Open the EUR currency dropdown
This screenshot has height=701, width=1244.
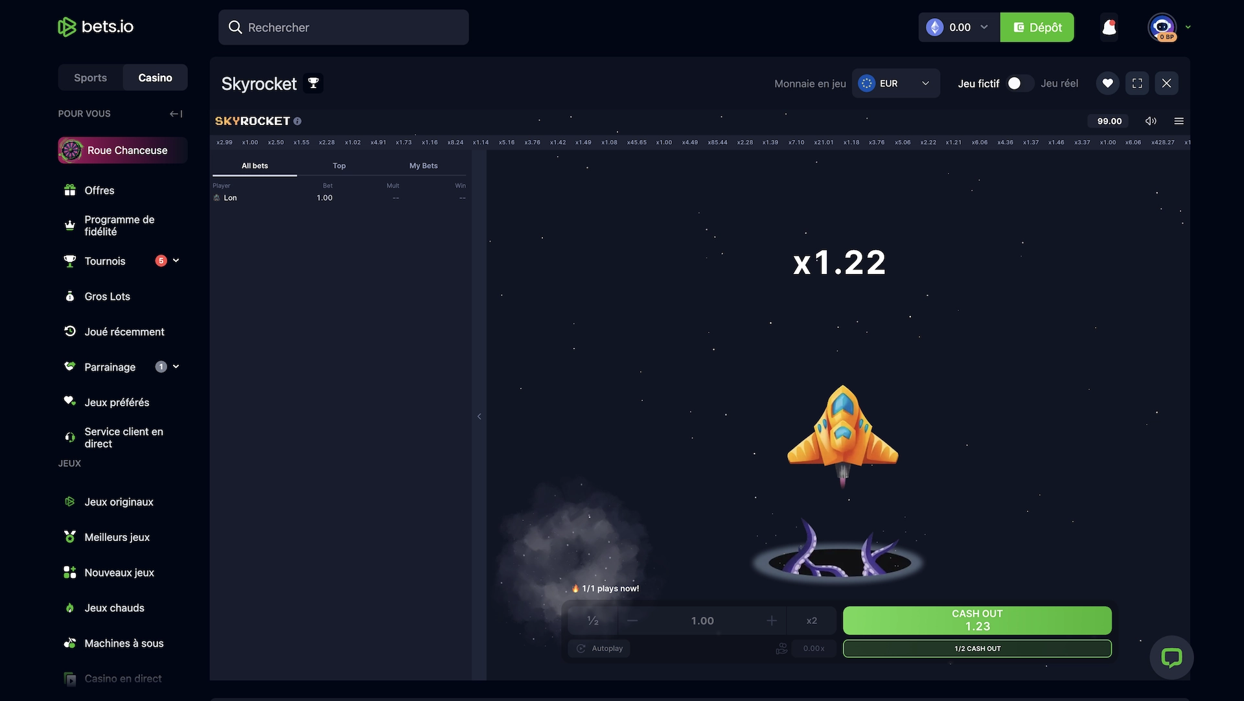(x=895, y=83)
